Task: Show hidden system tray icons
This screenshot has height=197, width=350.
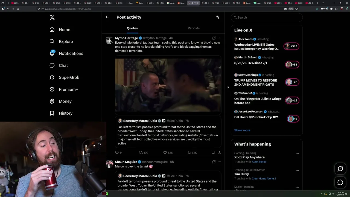Action: [321, 194]
